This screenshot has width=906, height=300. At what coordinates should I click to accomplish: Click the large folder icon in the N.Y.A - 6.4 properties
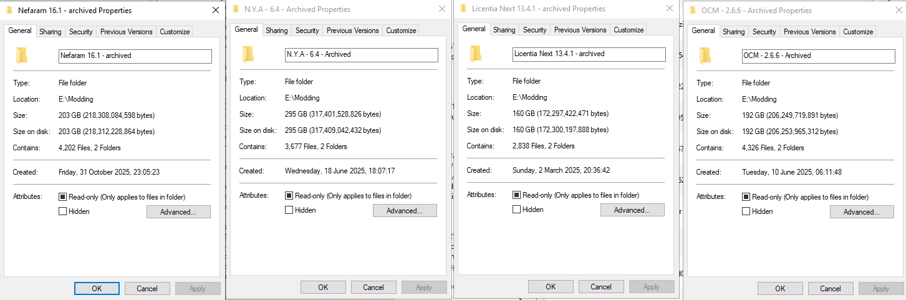click(x=248, y=54)
